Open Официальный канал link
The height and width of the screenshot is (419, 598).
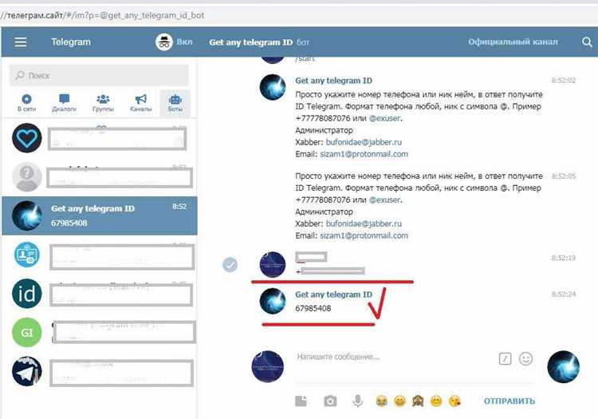(x=513, y=42)
